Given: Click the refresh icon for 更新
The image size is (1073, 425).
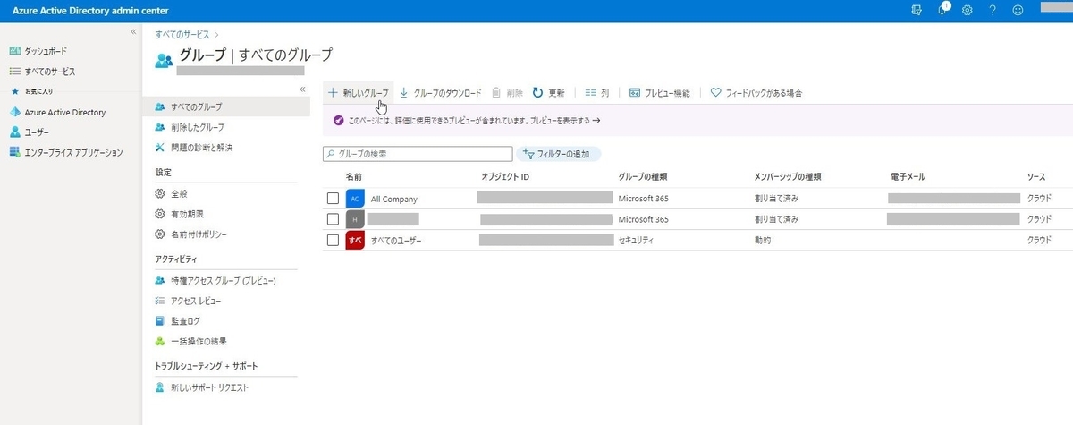Looking at the screenshot, I should point(538,92).
